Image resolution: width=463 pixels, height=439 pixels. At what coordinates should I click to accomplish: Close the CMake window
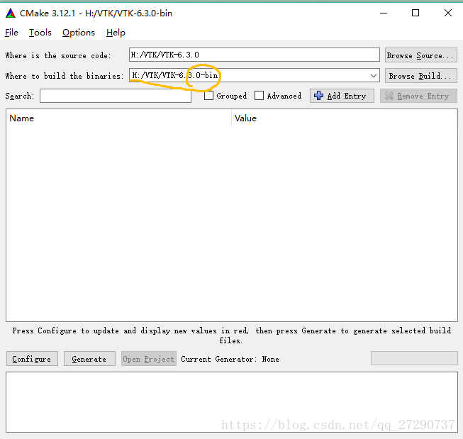tap(448, 13)
